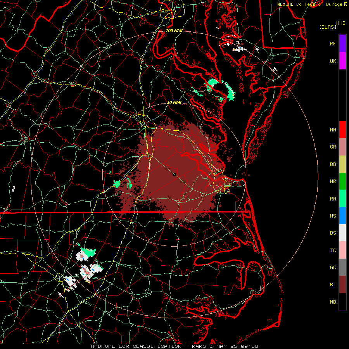Click the BD legend label

pos(333,164)
